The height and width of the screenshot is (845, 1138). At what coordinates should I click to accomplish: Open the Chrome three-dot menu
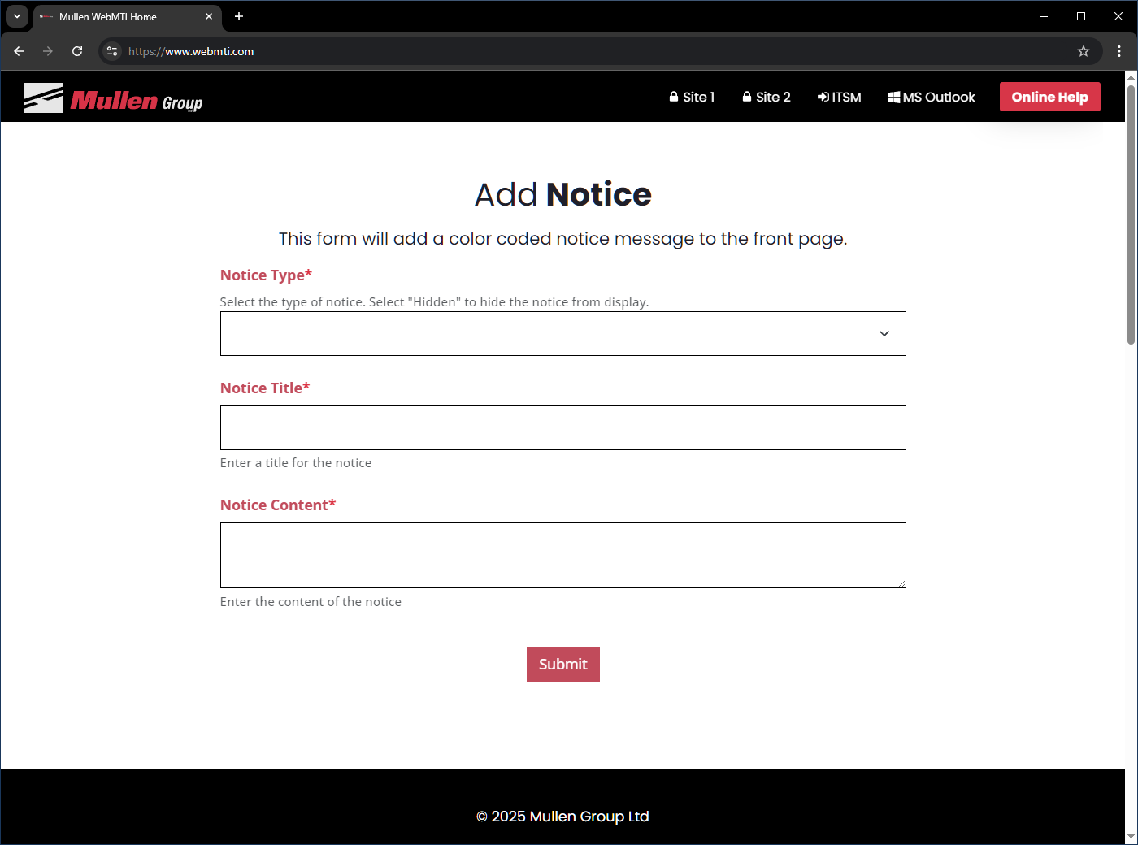(1118, 50)
